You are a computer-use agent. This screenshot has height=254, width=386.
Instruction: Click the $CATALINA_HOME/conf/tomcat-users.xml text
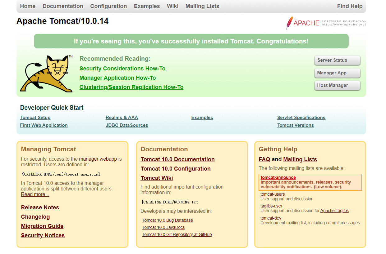(x=61, y=174)
